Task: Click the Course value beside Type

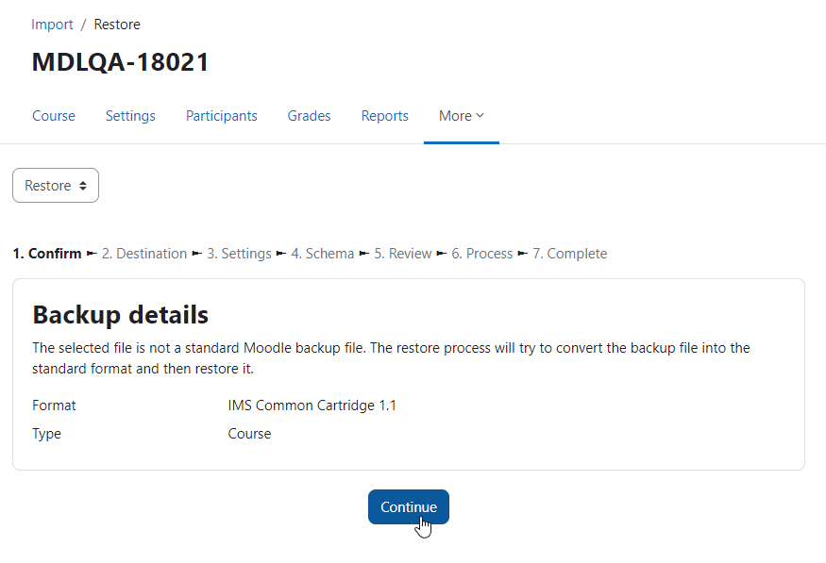Action: coord(249,434)
